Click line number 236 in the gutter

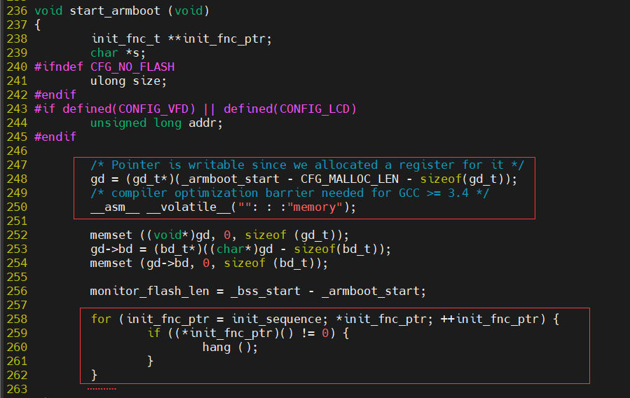[16, 11]
